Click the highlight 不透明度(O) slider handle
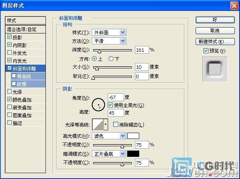Screen dimensions: 240x179 point(122,146)
